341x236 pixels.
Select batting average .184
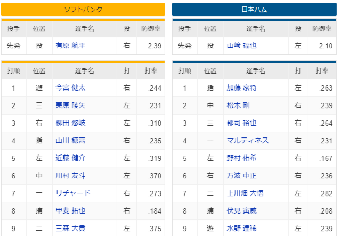tap(155, 211)
